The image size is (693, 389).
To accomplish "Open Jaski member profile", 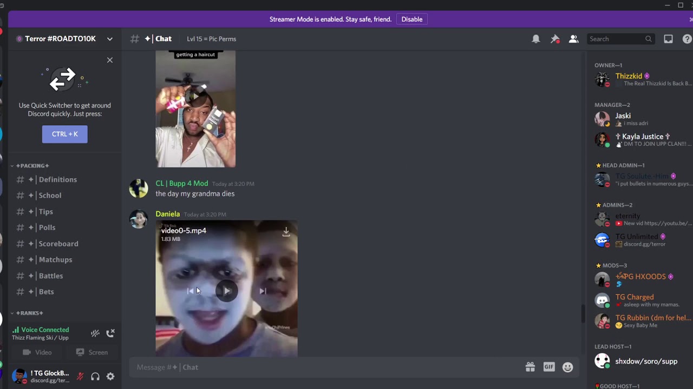I will [642, 119].
